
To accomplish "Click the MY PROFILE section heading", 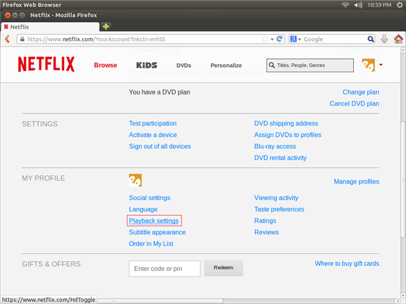I will pyautogui.click(x=43, y=178).
